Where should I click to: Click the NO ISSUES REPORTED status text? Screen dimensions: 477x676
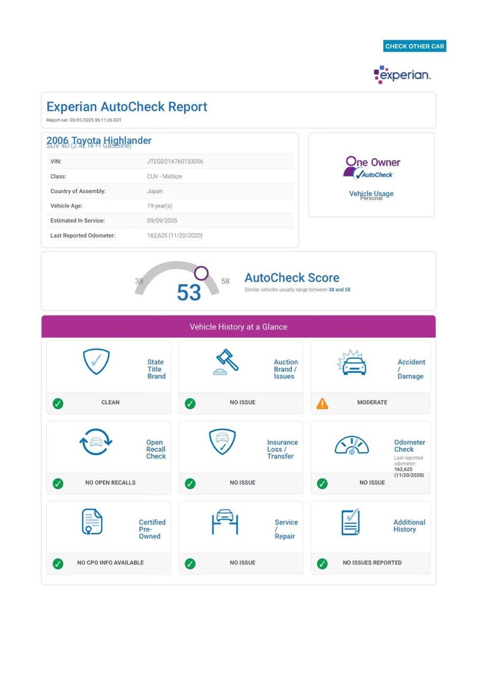[x=372, y=563]
